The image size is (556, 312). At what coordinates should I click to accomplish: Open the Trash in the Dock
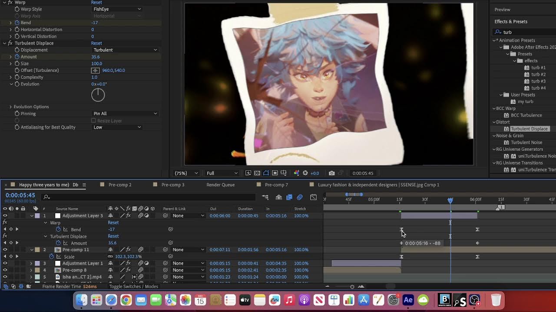click(x=496, y=300)
